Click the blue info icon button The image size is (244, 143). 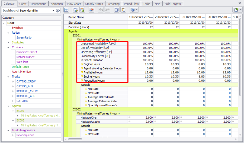[x=133, y=10]
